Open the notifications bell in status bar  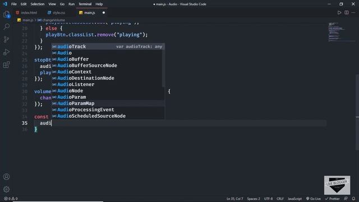353,199
